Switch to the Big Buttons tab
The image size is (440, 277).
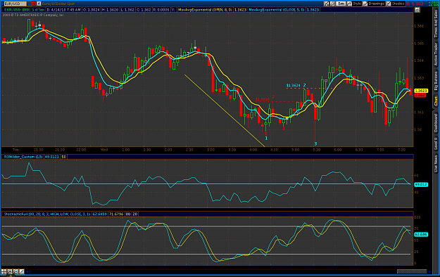coord(436,81)
